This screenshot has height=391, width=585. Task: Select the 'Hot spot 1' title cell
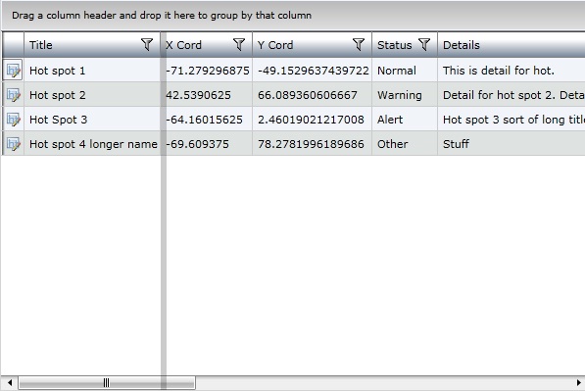[92, 71]
